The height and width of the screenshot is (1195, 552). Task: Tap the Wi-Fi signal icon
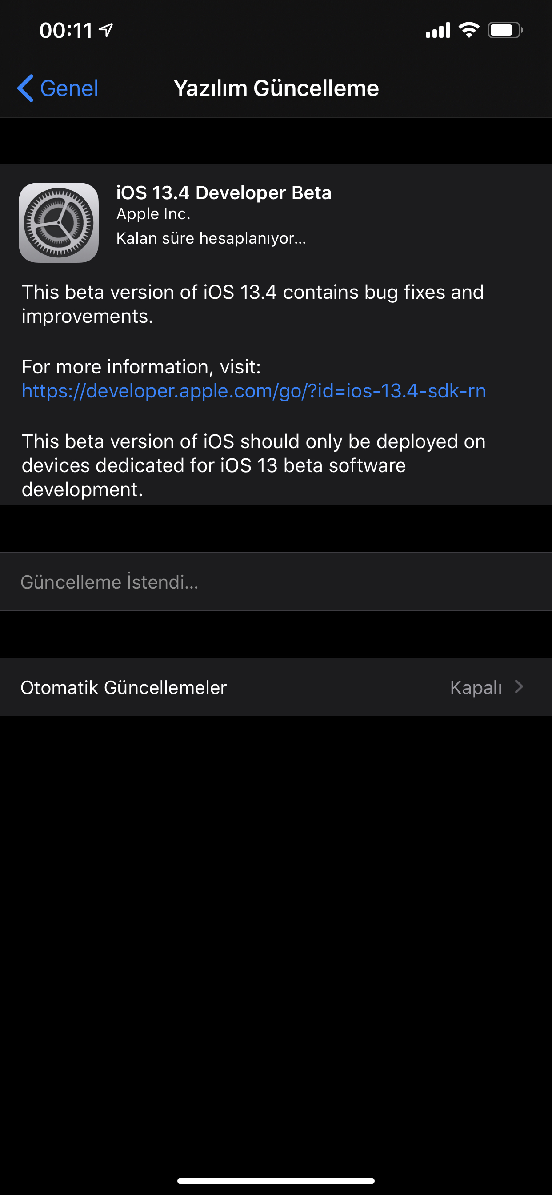tap(469, 30)
